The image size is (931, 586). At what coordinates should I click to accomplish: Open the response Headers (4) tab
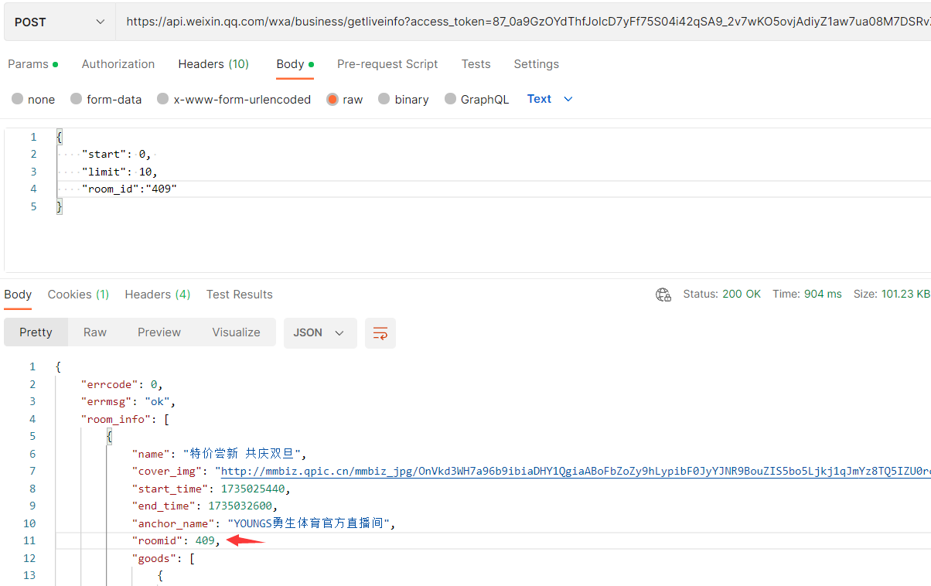pyautogui.click(x=157, y=295)
